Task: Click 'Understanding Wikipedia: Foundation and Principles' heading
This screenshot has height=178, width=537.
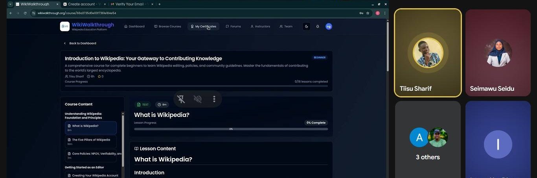Action: (x=84, y=116)
